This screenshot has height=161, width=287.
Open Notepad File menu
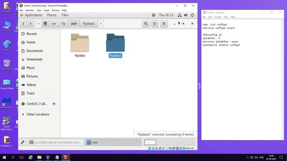tap(204, 17)
